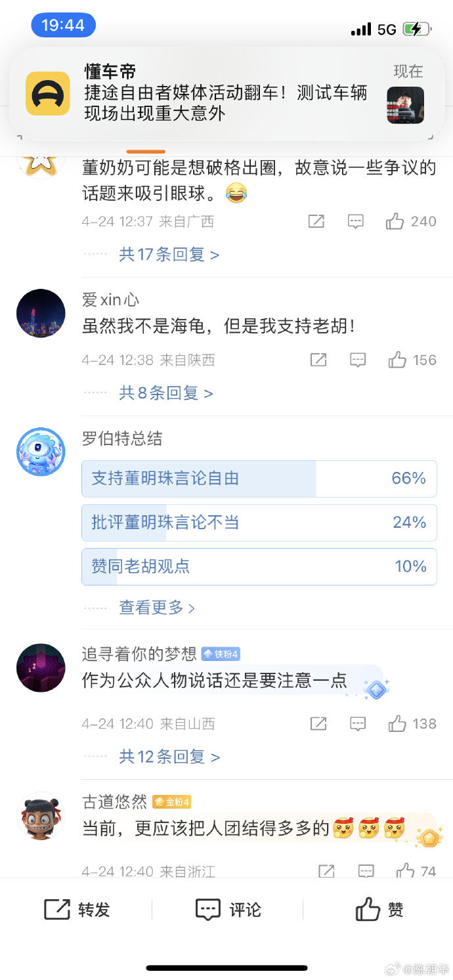Select the 赞同老胡观点 poll option
The height and width of the screenshot is (980, 453).
(259, 566)
